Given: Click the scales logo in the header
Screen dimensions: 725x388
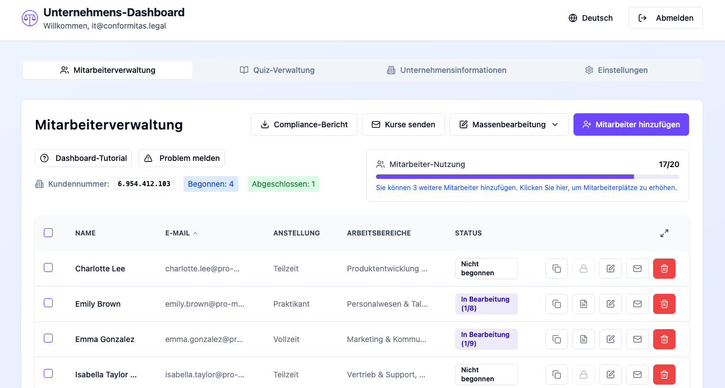Looking at the screenshot, I should pos(30,18).
